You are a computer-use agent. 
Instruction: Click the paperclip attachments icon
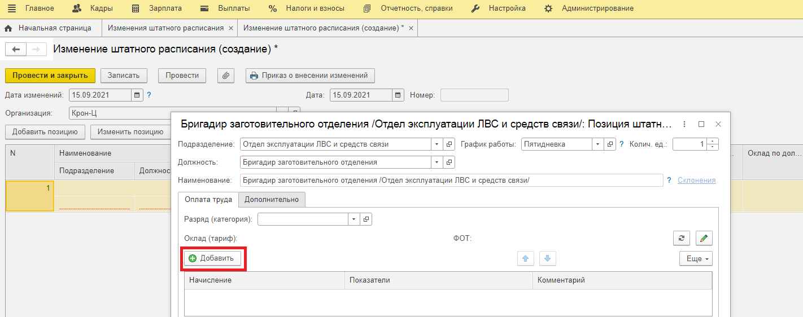click(x=226, y=76)
